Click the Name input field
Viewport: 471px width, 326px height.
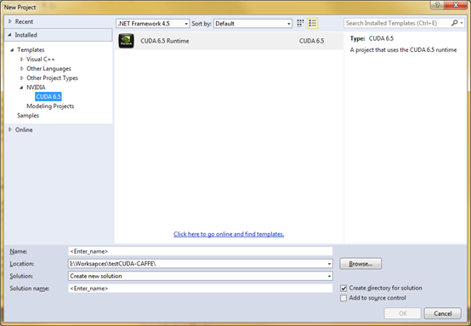tap(201, 251)
